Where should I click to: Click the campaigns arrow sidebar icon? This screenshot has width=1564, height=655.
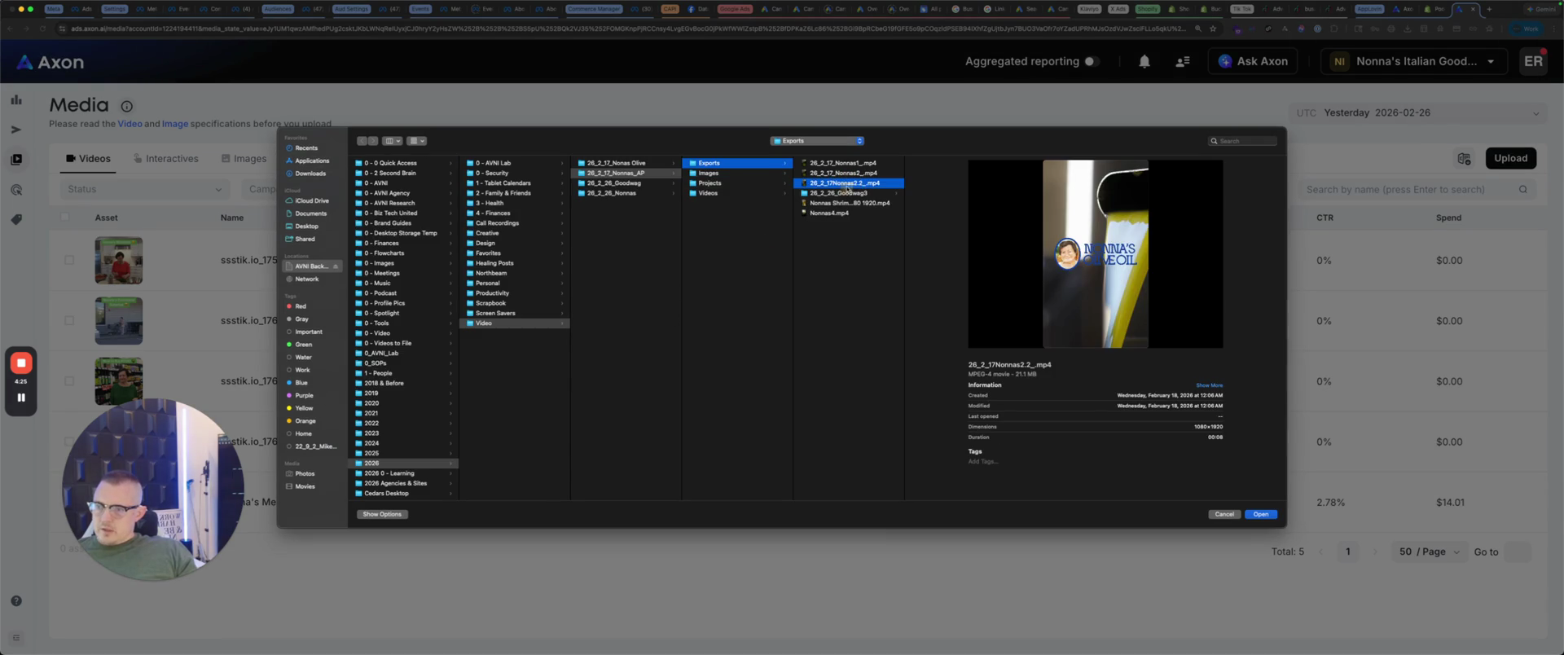(x=16, y=130)
